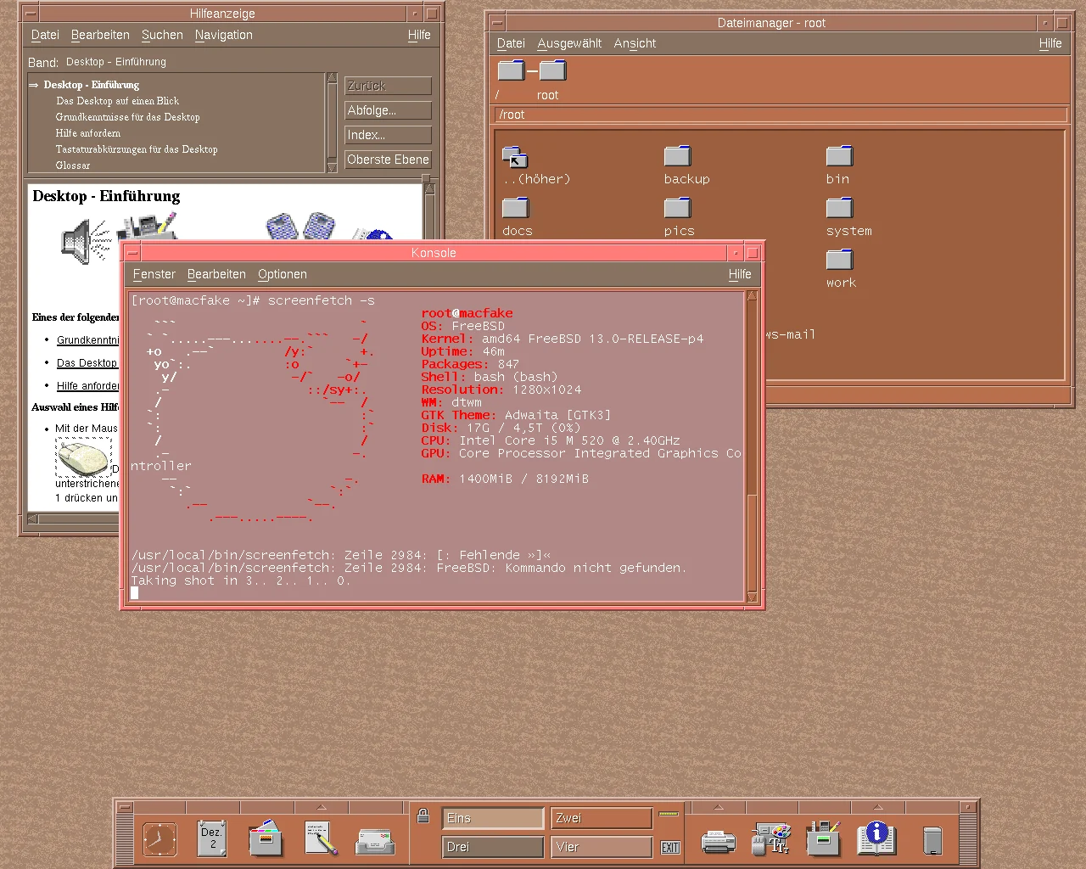Click the Zurück button
Image resolution: width=1086 pixels, height=869 pixels.
pyautogui.click(x=388, y=86)
